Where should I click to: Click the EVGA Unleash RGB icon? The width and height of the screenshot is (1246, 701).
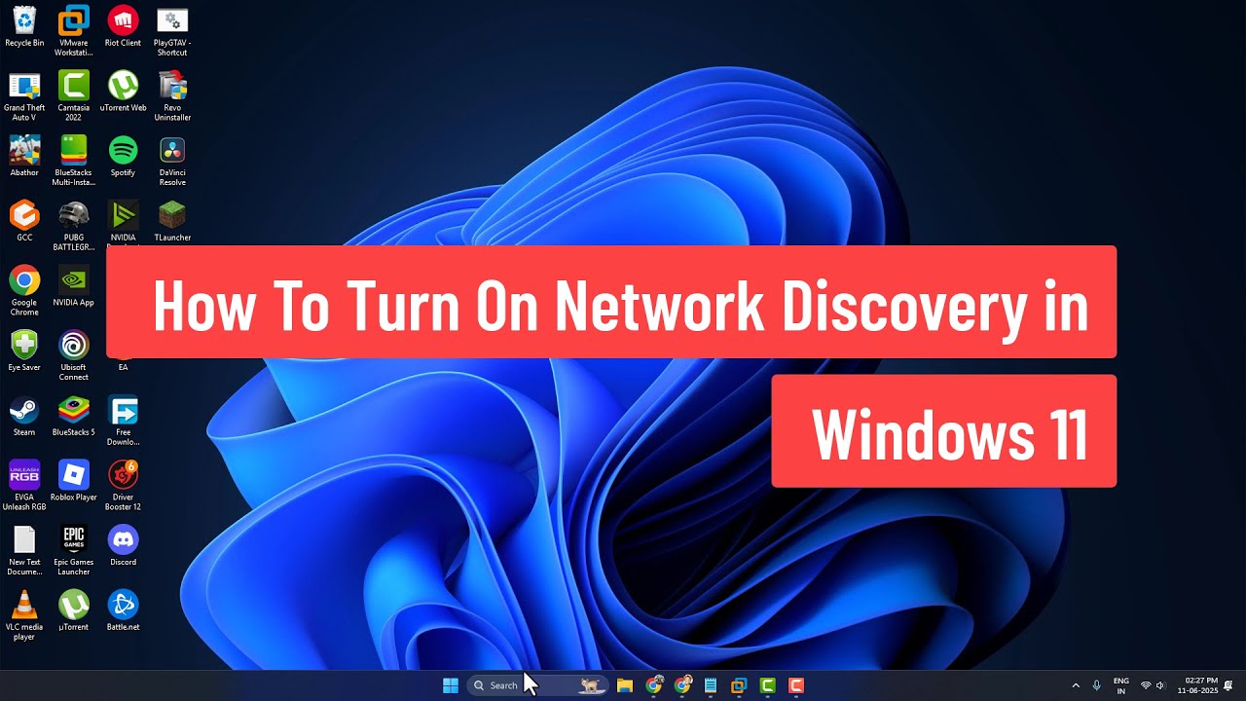coord(24,485)
